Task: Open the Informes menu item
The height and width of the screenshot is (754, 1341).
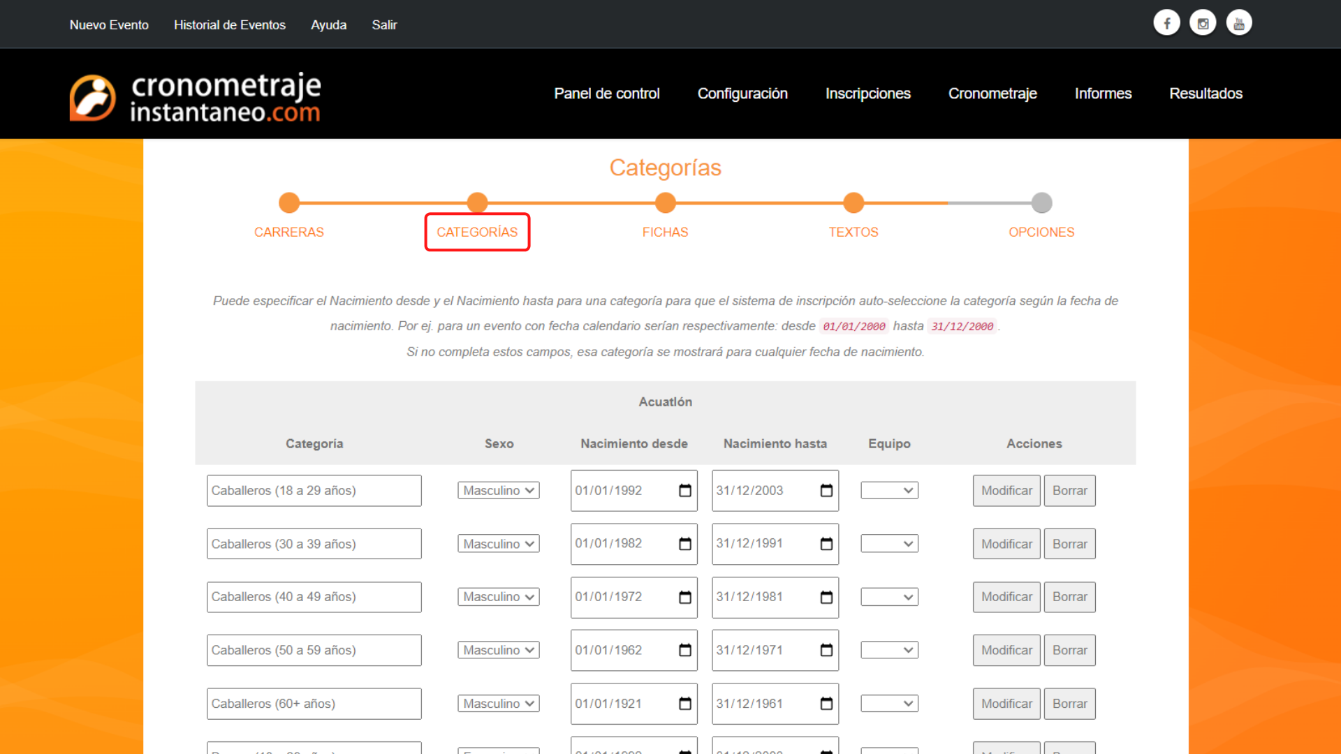Action: click(x=1103, y=93)
